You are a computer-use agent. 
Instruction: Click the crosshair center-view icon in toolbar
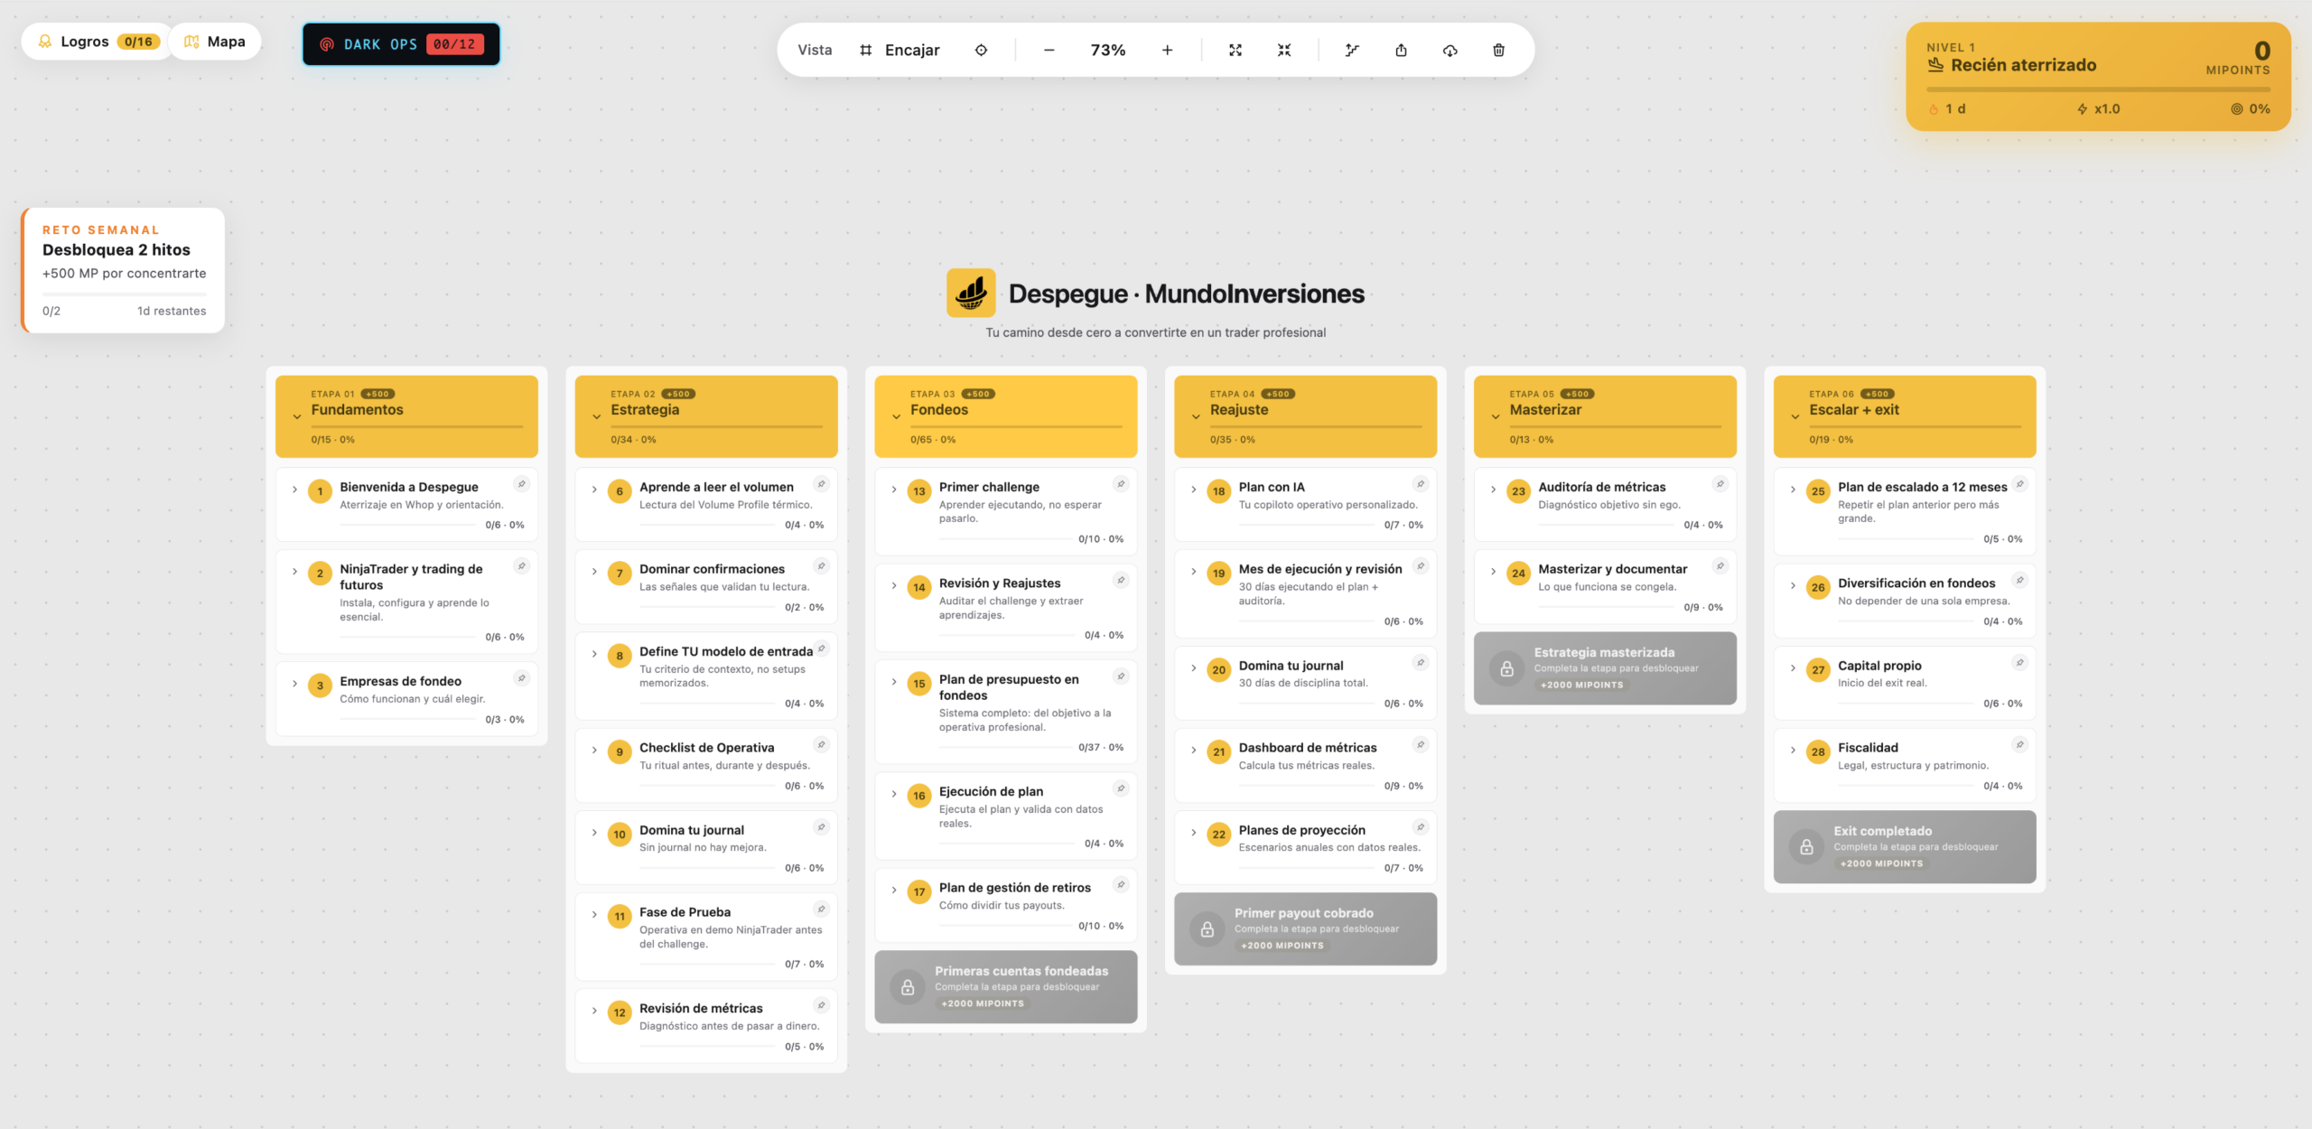coord(981,50)
